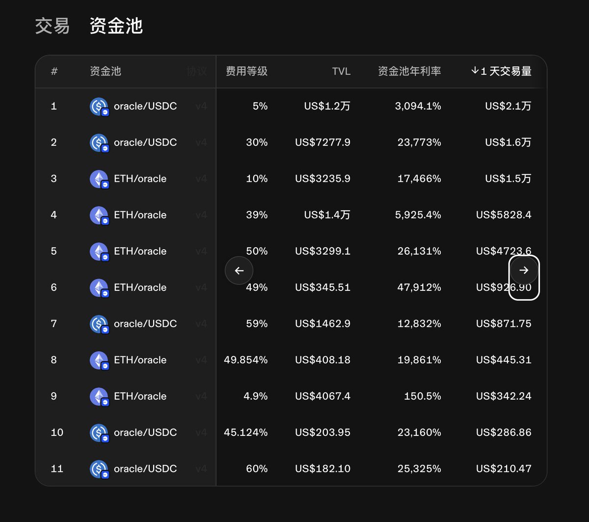Click the left arrow to scroll back
The image size is (589, 522).
pyautogui.click(x=239, y=270)
